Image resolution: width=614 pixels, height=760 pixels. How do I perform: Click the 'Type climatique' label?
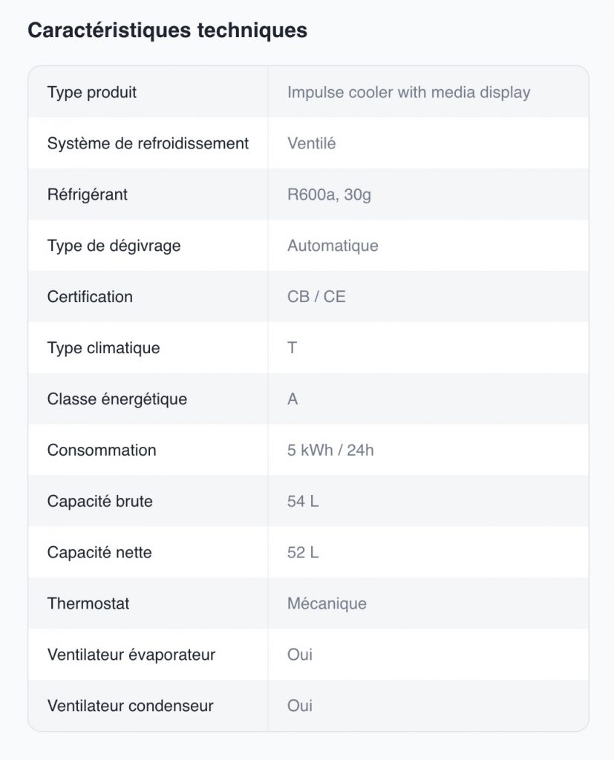(103, 348)
